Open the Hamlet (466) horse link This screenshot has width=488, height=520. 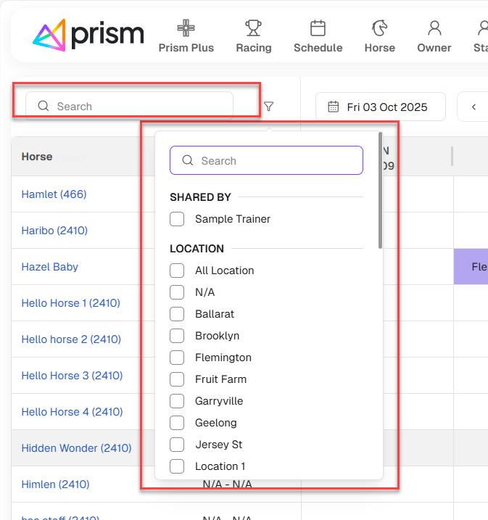tap(54, 194)
